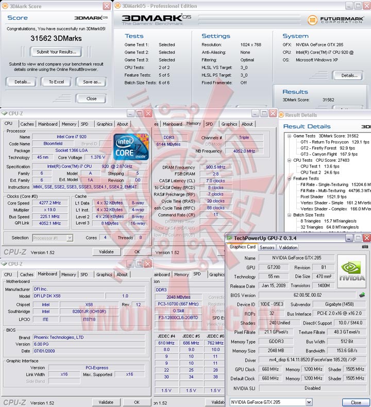Click the BIOS date 07/01/2009 field

pyautogui.click(x=89, y=351)
